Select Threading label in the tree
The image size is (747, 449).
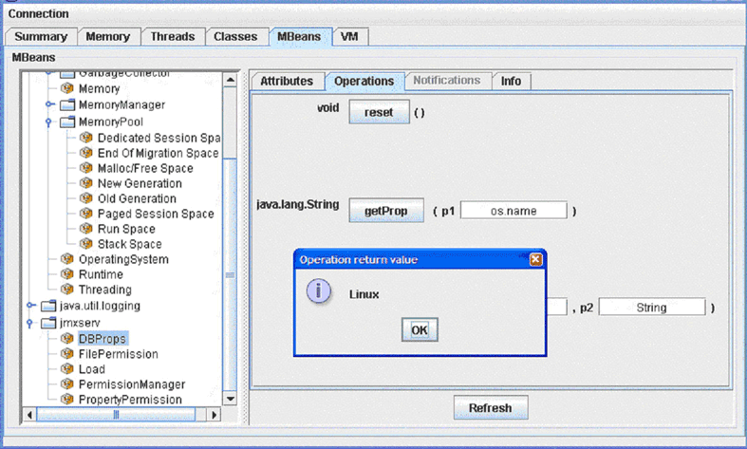tap(105, 290)
